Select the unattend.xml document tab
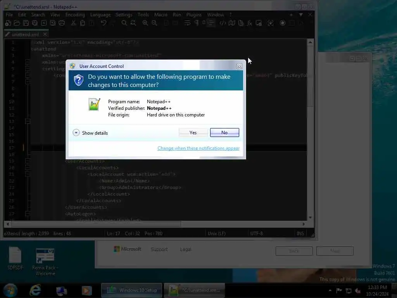This screenshot has width=397, height=298. (x=25, y=34)
